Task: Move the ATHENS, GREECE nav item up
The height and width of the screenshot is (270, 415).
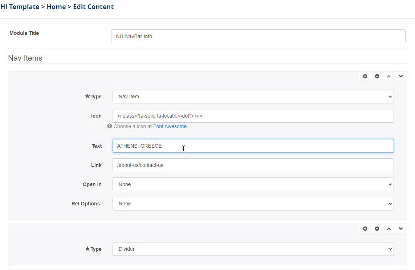Action: [389, 77]
